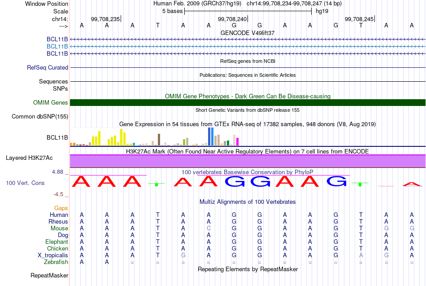Screen dimensions: 426x286
Task: Click the ---> strand direction arrow
Action: (63, 26)
